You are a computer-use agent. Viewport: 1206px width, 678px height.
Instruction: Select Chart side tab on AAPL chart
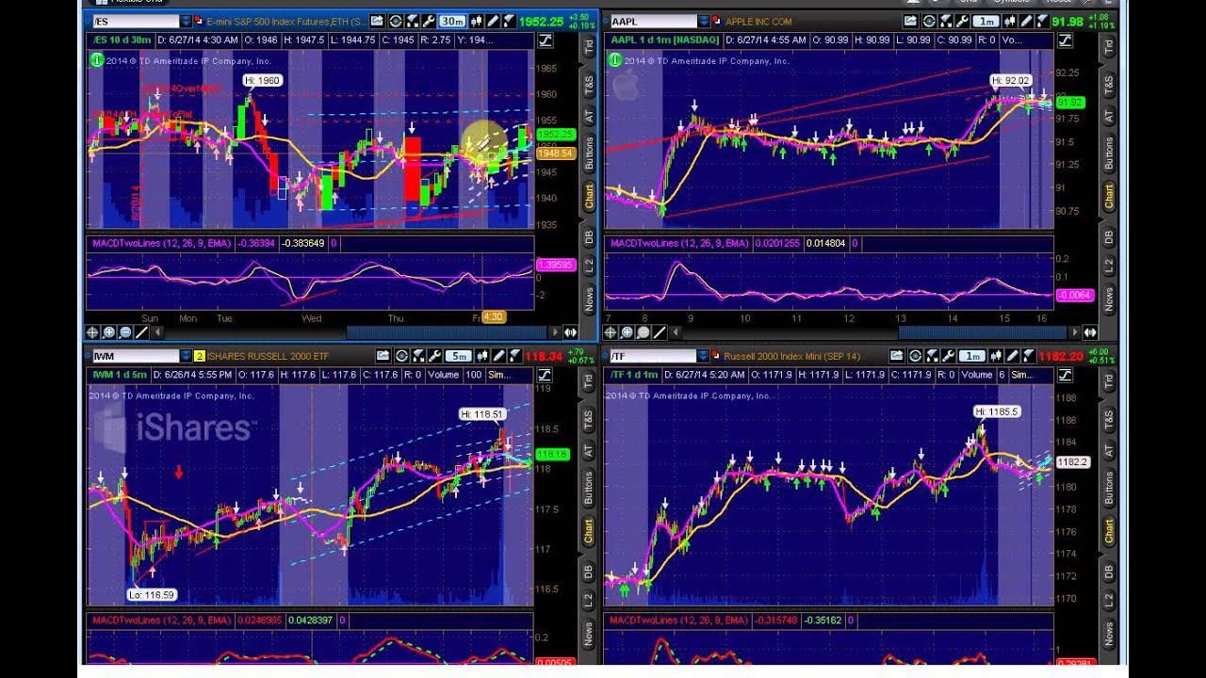point(1109,199)
